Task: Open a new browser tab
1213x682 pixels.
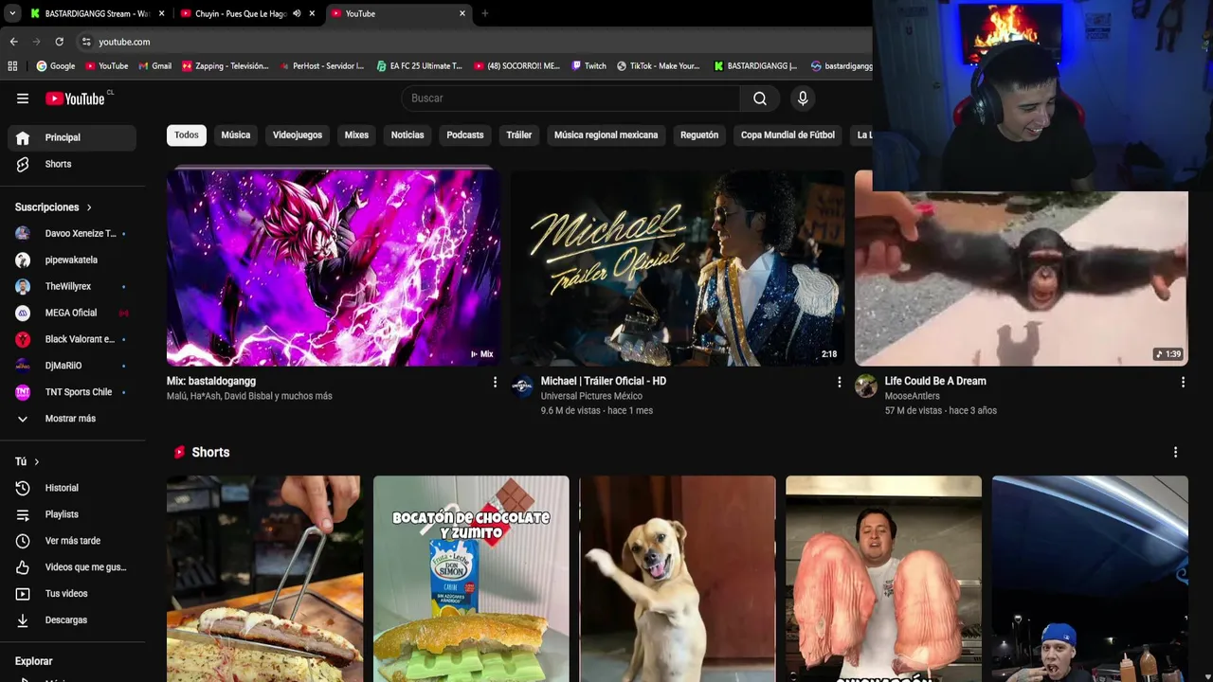Action: click(x=485, y=13)
